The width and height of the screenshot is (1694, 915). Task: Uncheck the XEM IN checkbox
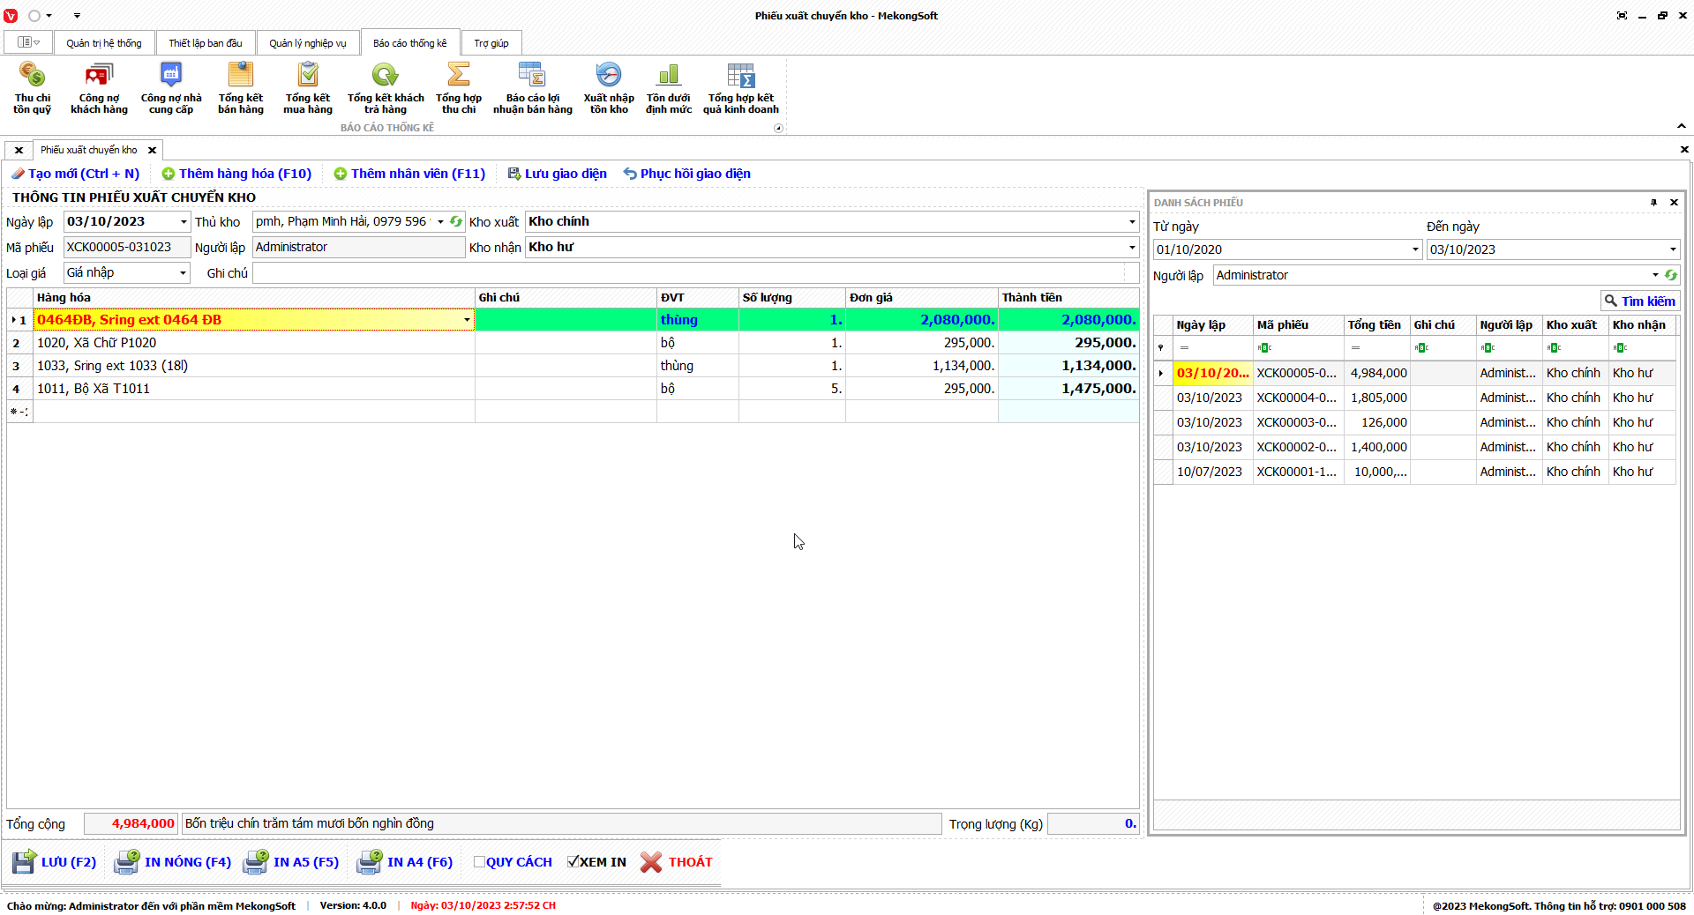(x=573, y=862)
